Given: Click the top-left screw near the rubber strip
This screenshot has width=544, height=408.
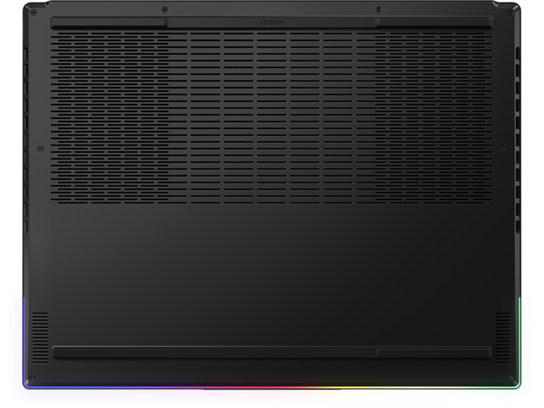Looking at the screenshot, I should click(x=164, y=10).
